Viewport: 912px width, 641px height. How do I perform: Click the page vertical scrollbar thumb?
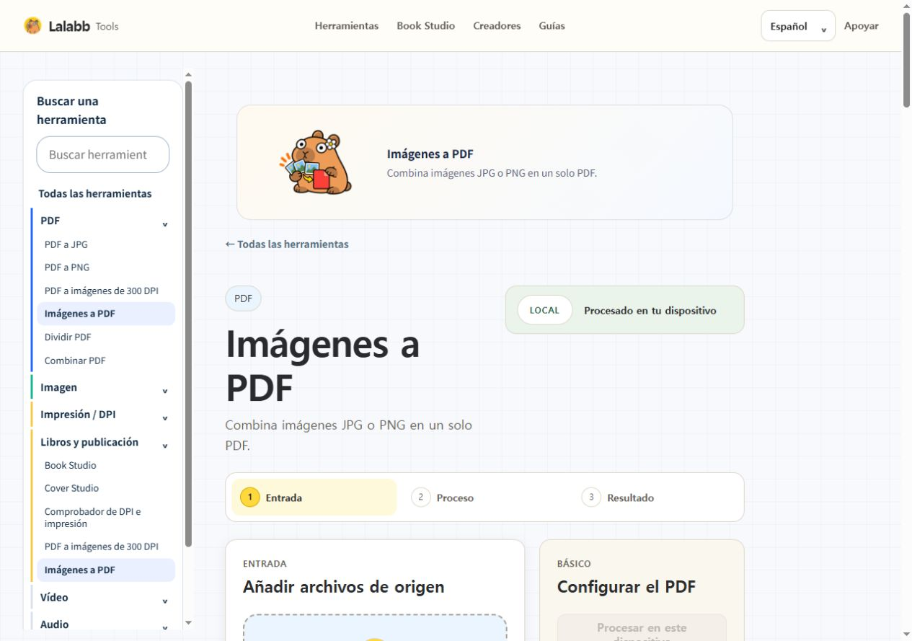click(906, 59)
